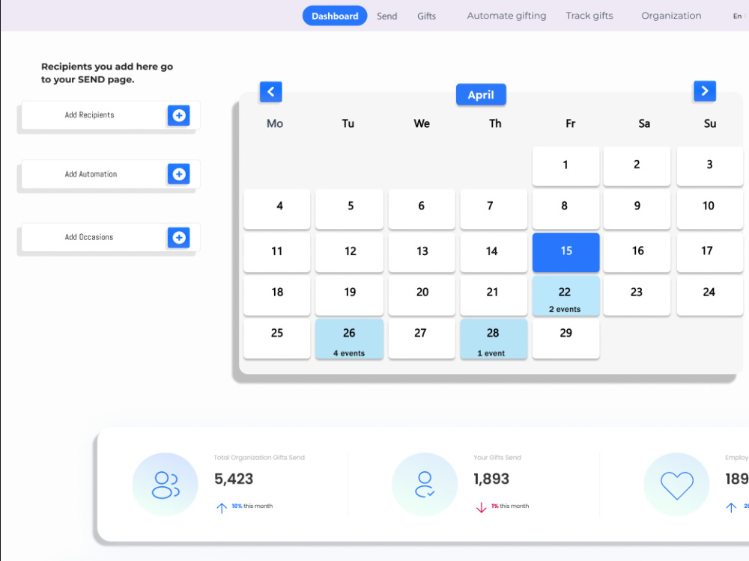Go to previous month with left chevron
The height and width of the screenshot is (561, 749).
pos(271,91)
